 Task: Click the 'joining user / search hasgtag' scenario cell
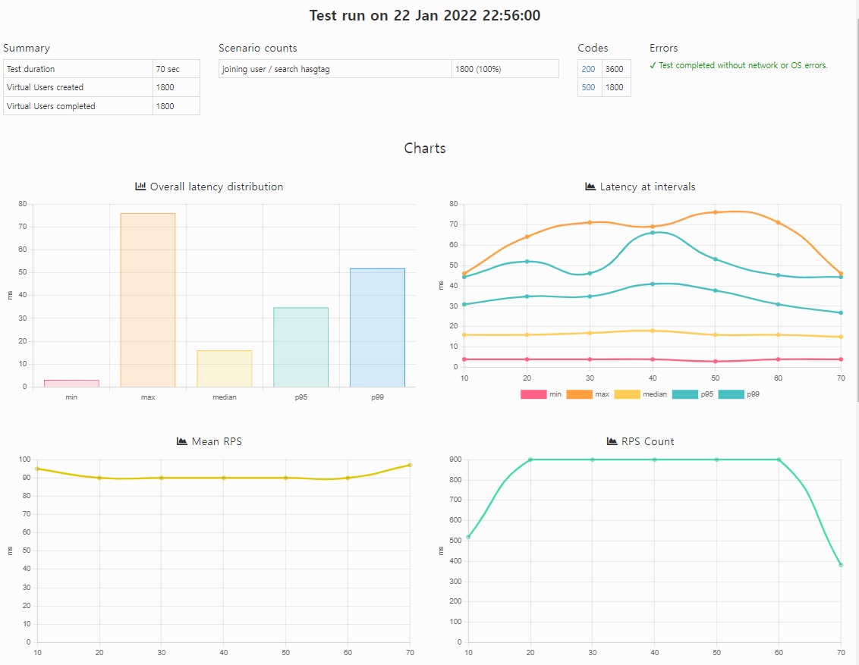[x=335, y=69]
